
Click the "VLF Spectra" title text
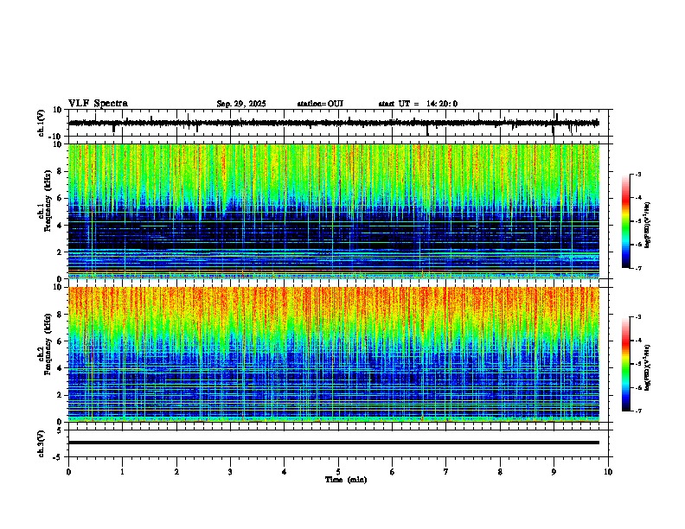pos(98,104)
